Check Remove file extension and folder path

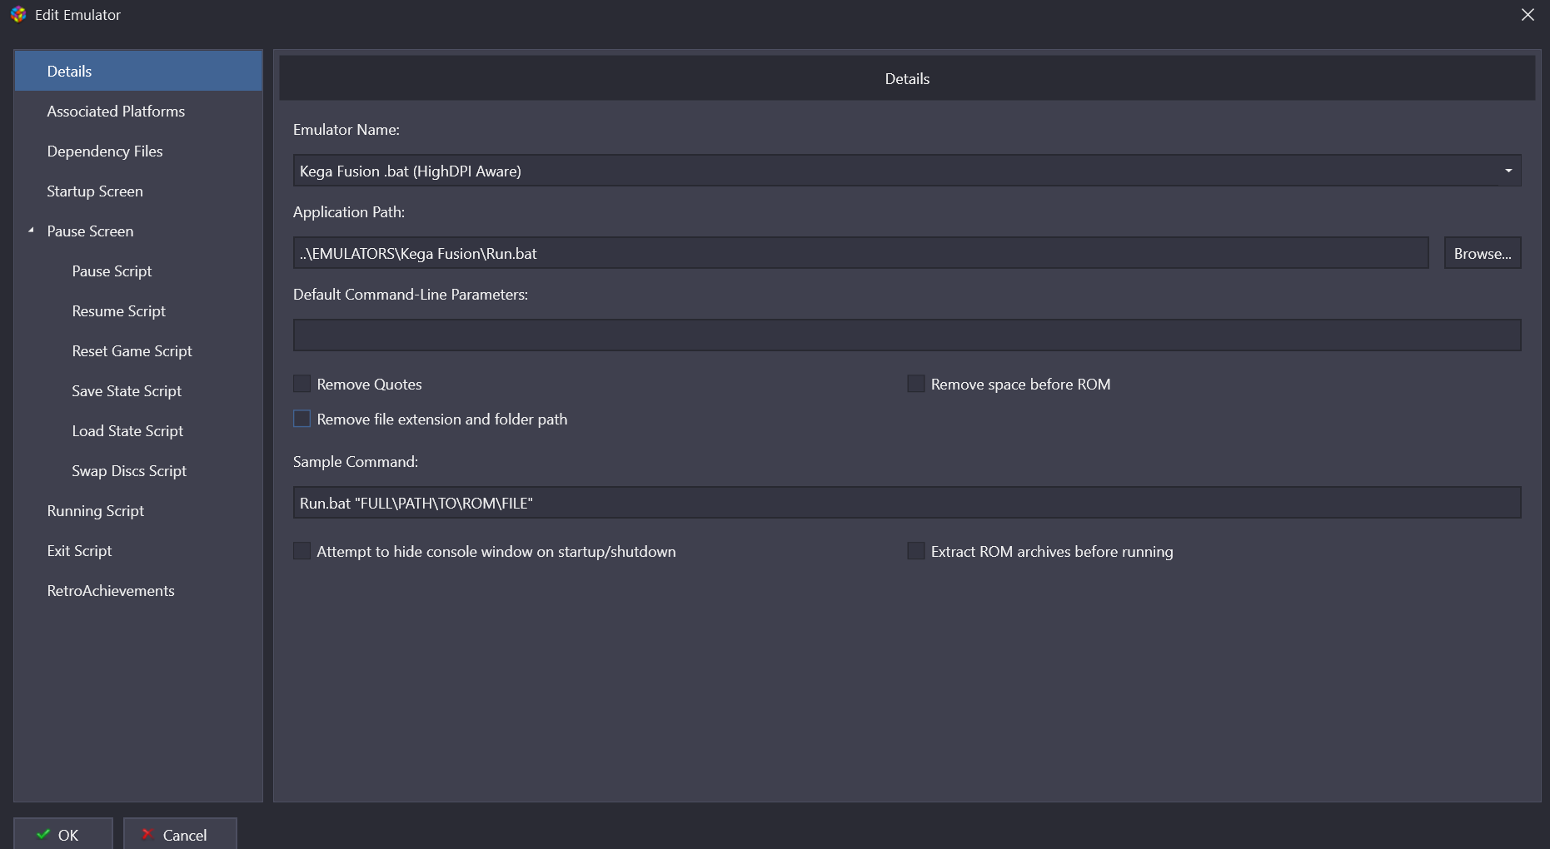point(302,419)
